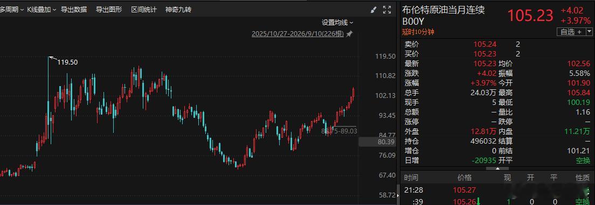Click the 均价 102.56 value

pyautogui.click(x=578, y=64)
